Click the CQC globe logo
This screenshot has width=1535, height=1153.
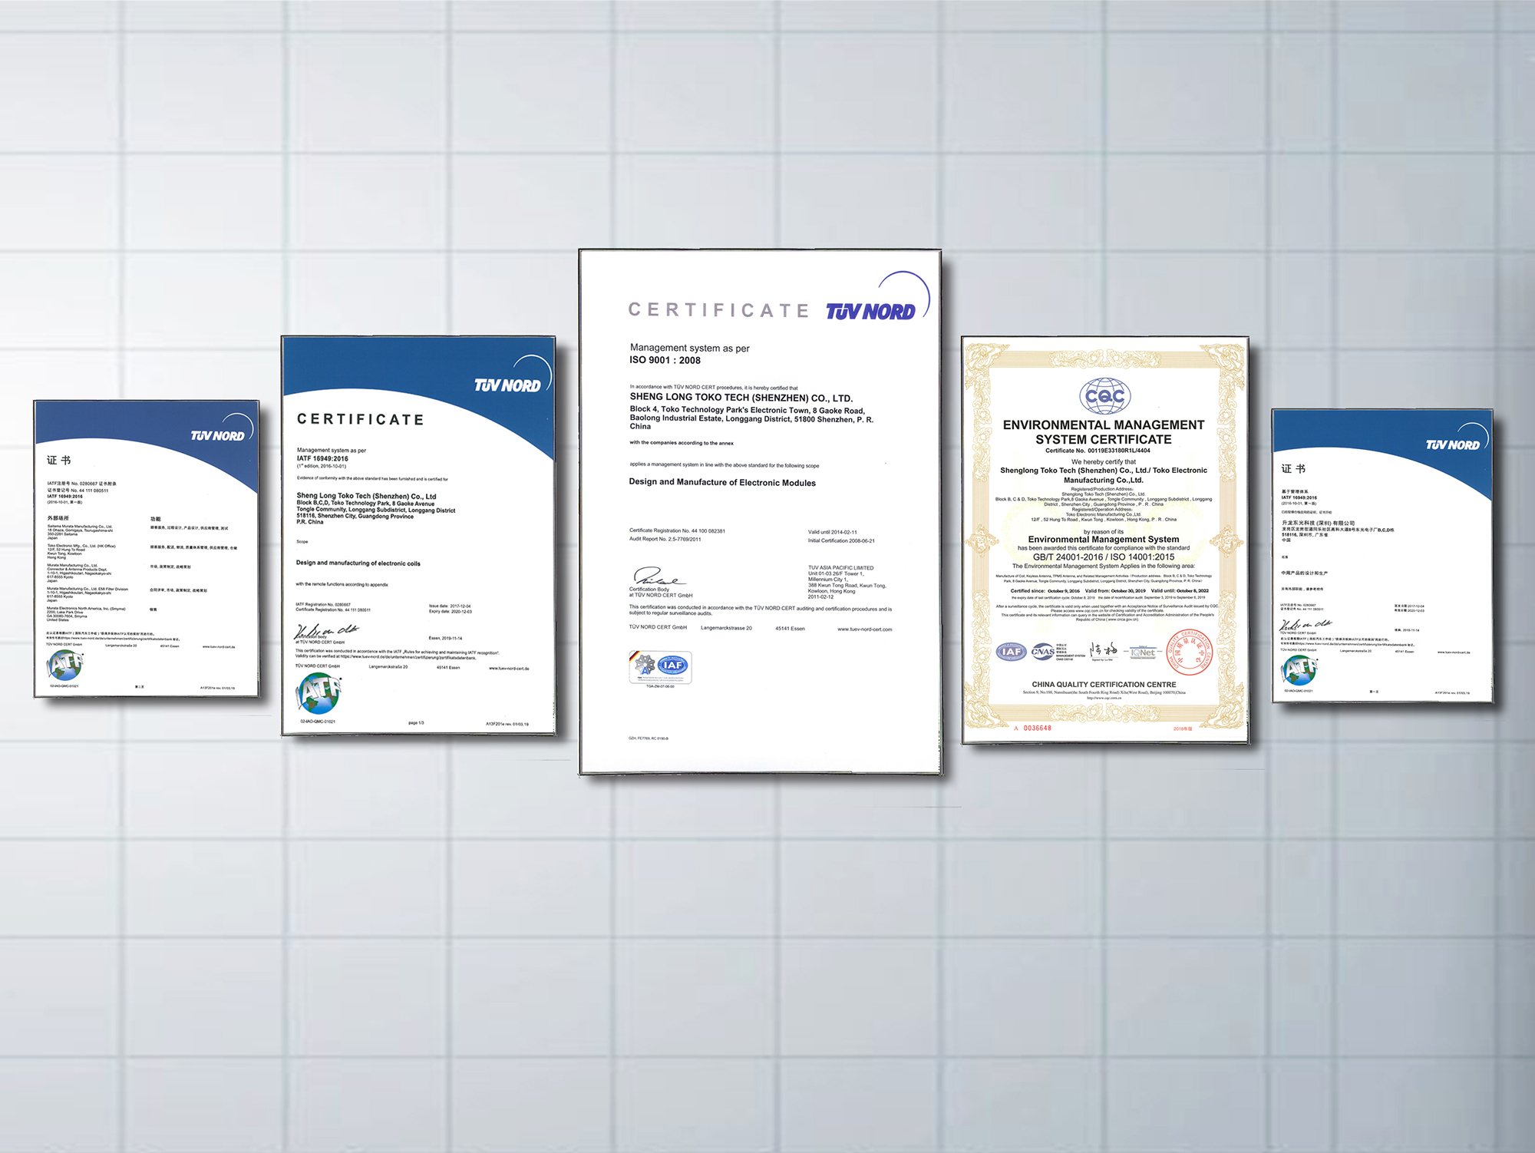tap(1104, 396)
